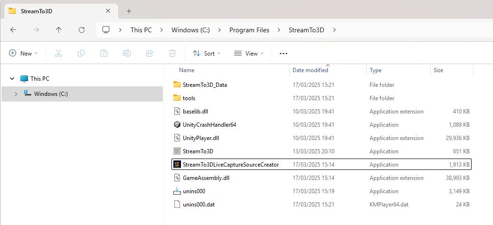Image resolution: width=493 pixels, height=225 pixels.
Task: Click the This PC monitor icon in sidebar
Action: point(24,79)
